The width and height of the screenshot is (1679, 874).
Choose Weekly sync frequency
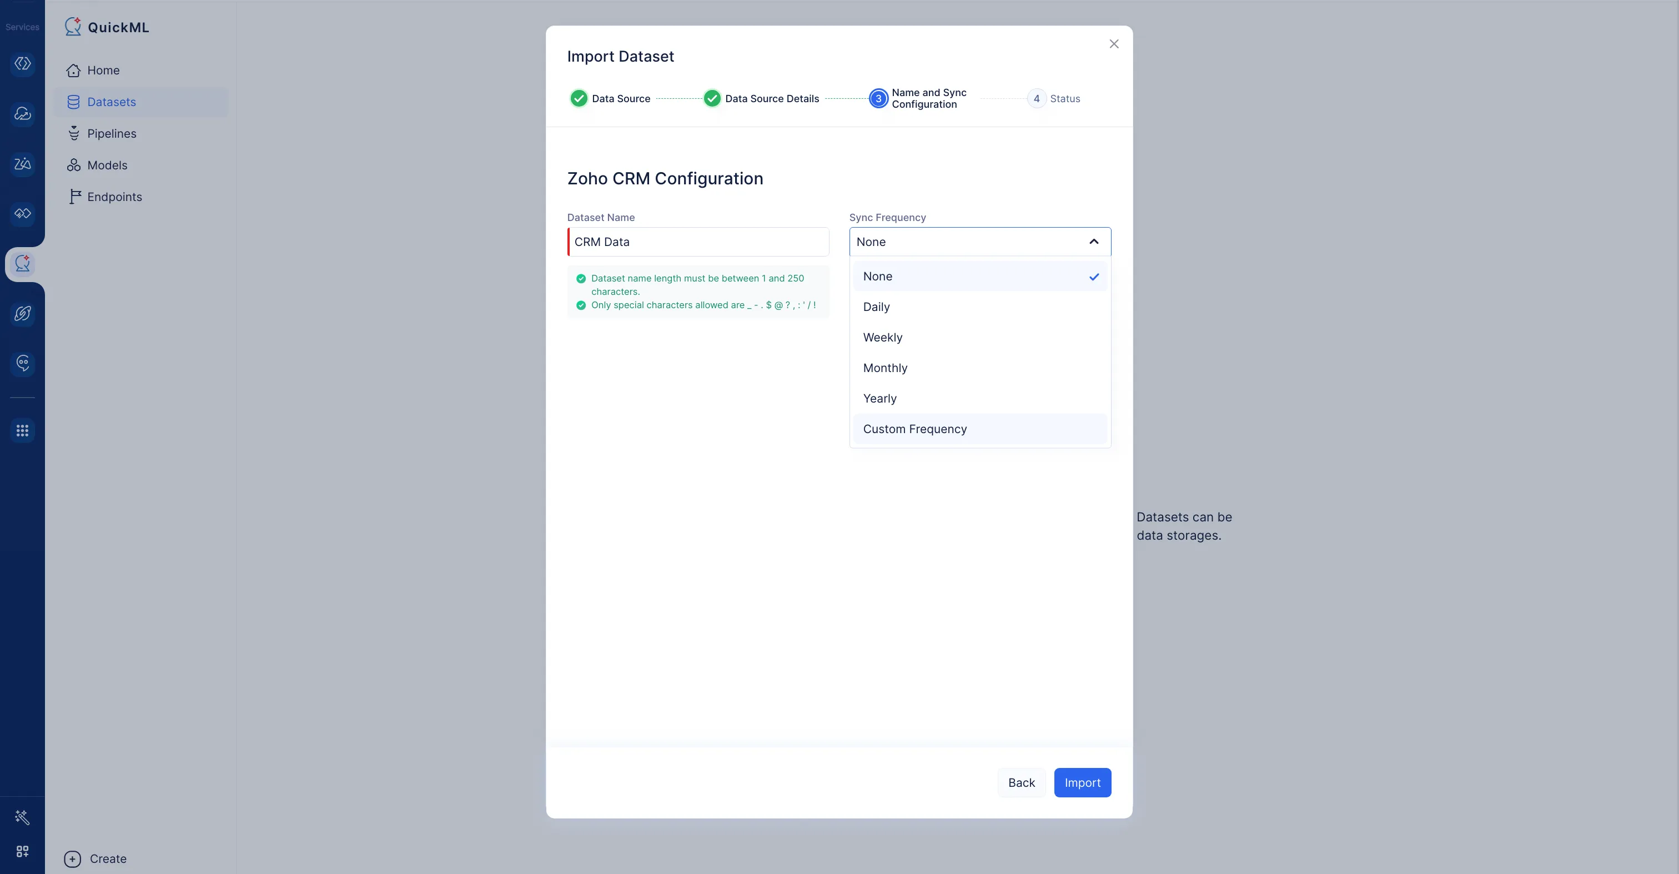click(979, 338)
